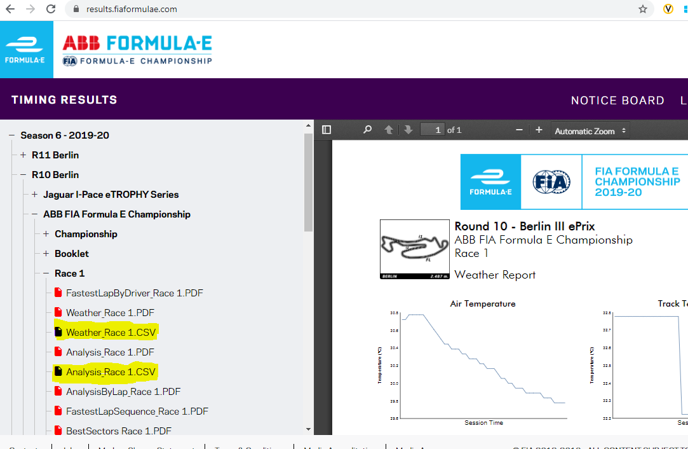Toggle the PDF viewer sidebar
The height and width of the screenshot is (449, 688).
pos(327,130)
